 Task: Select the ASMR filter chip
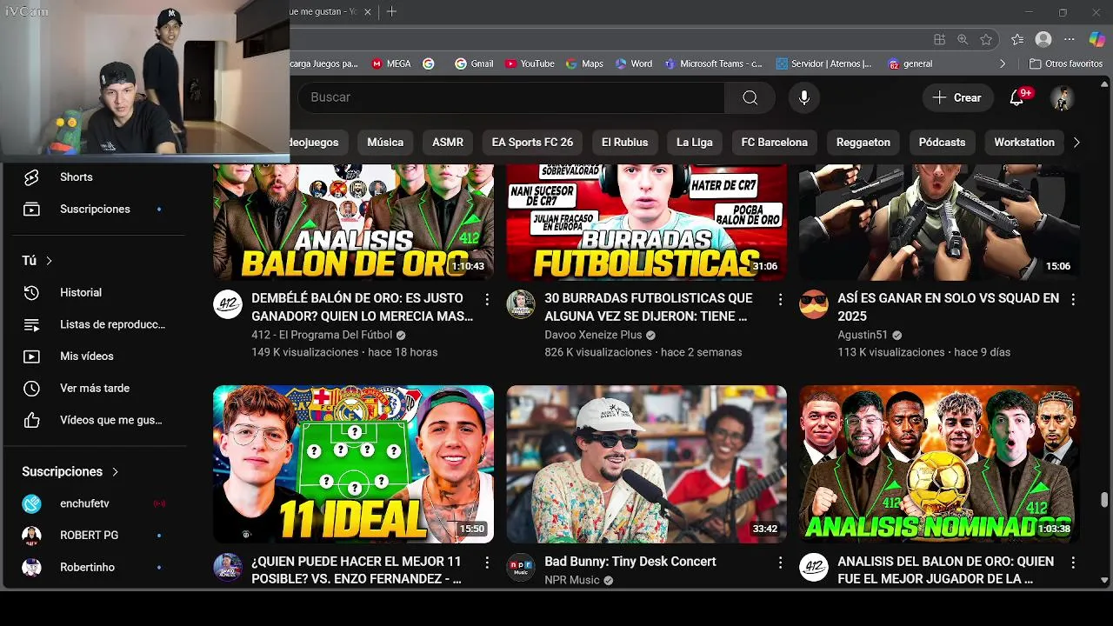click(x=448, y=143)
